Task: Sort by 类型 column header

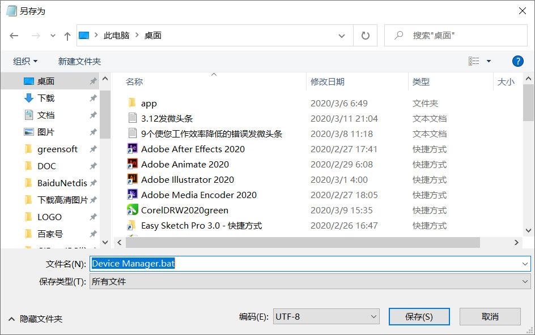Action: coord(421,82)
